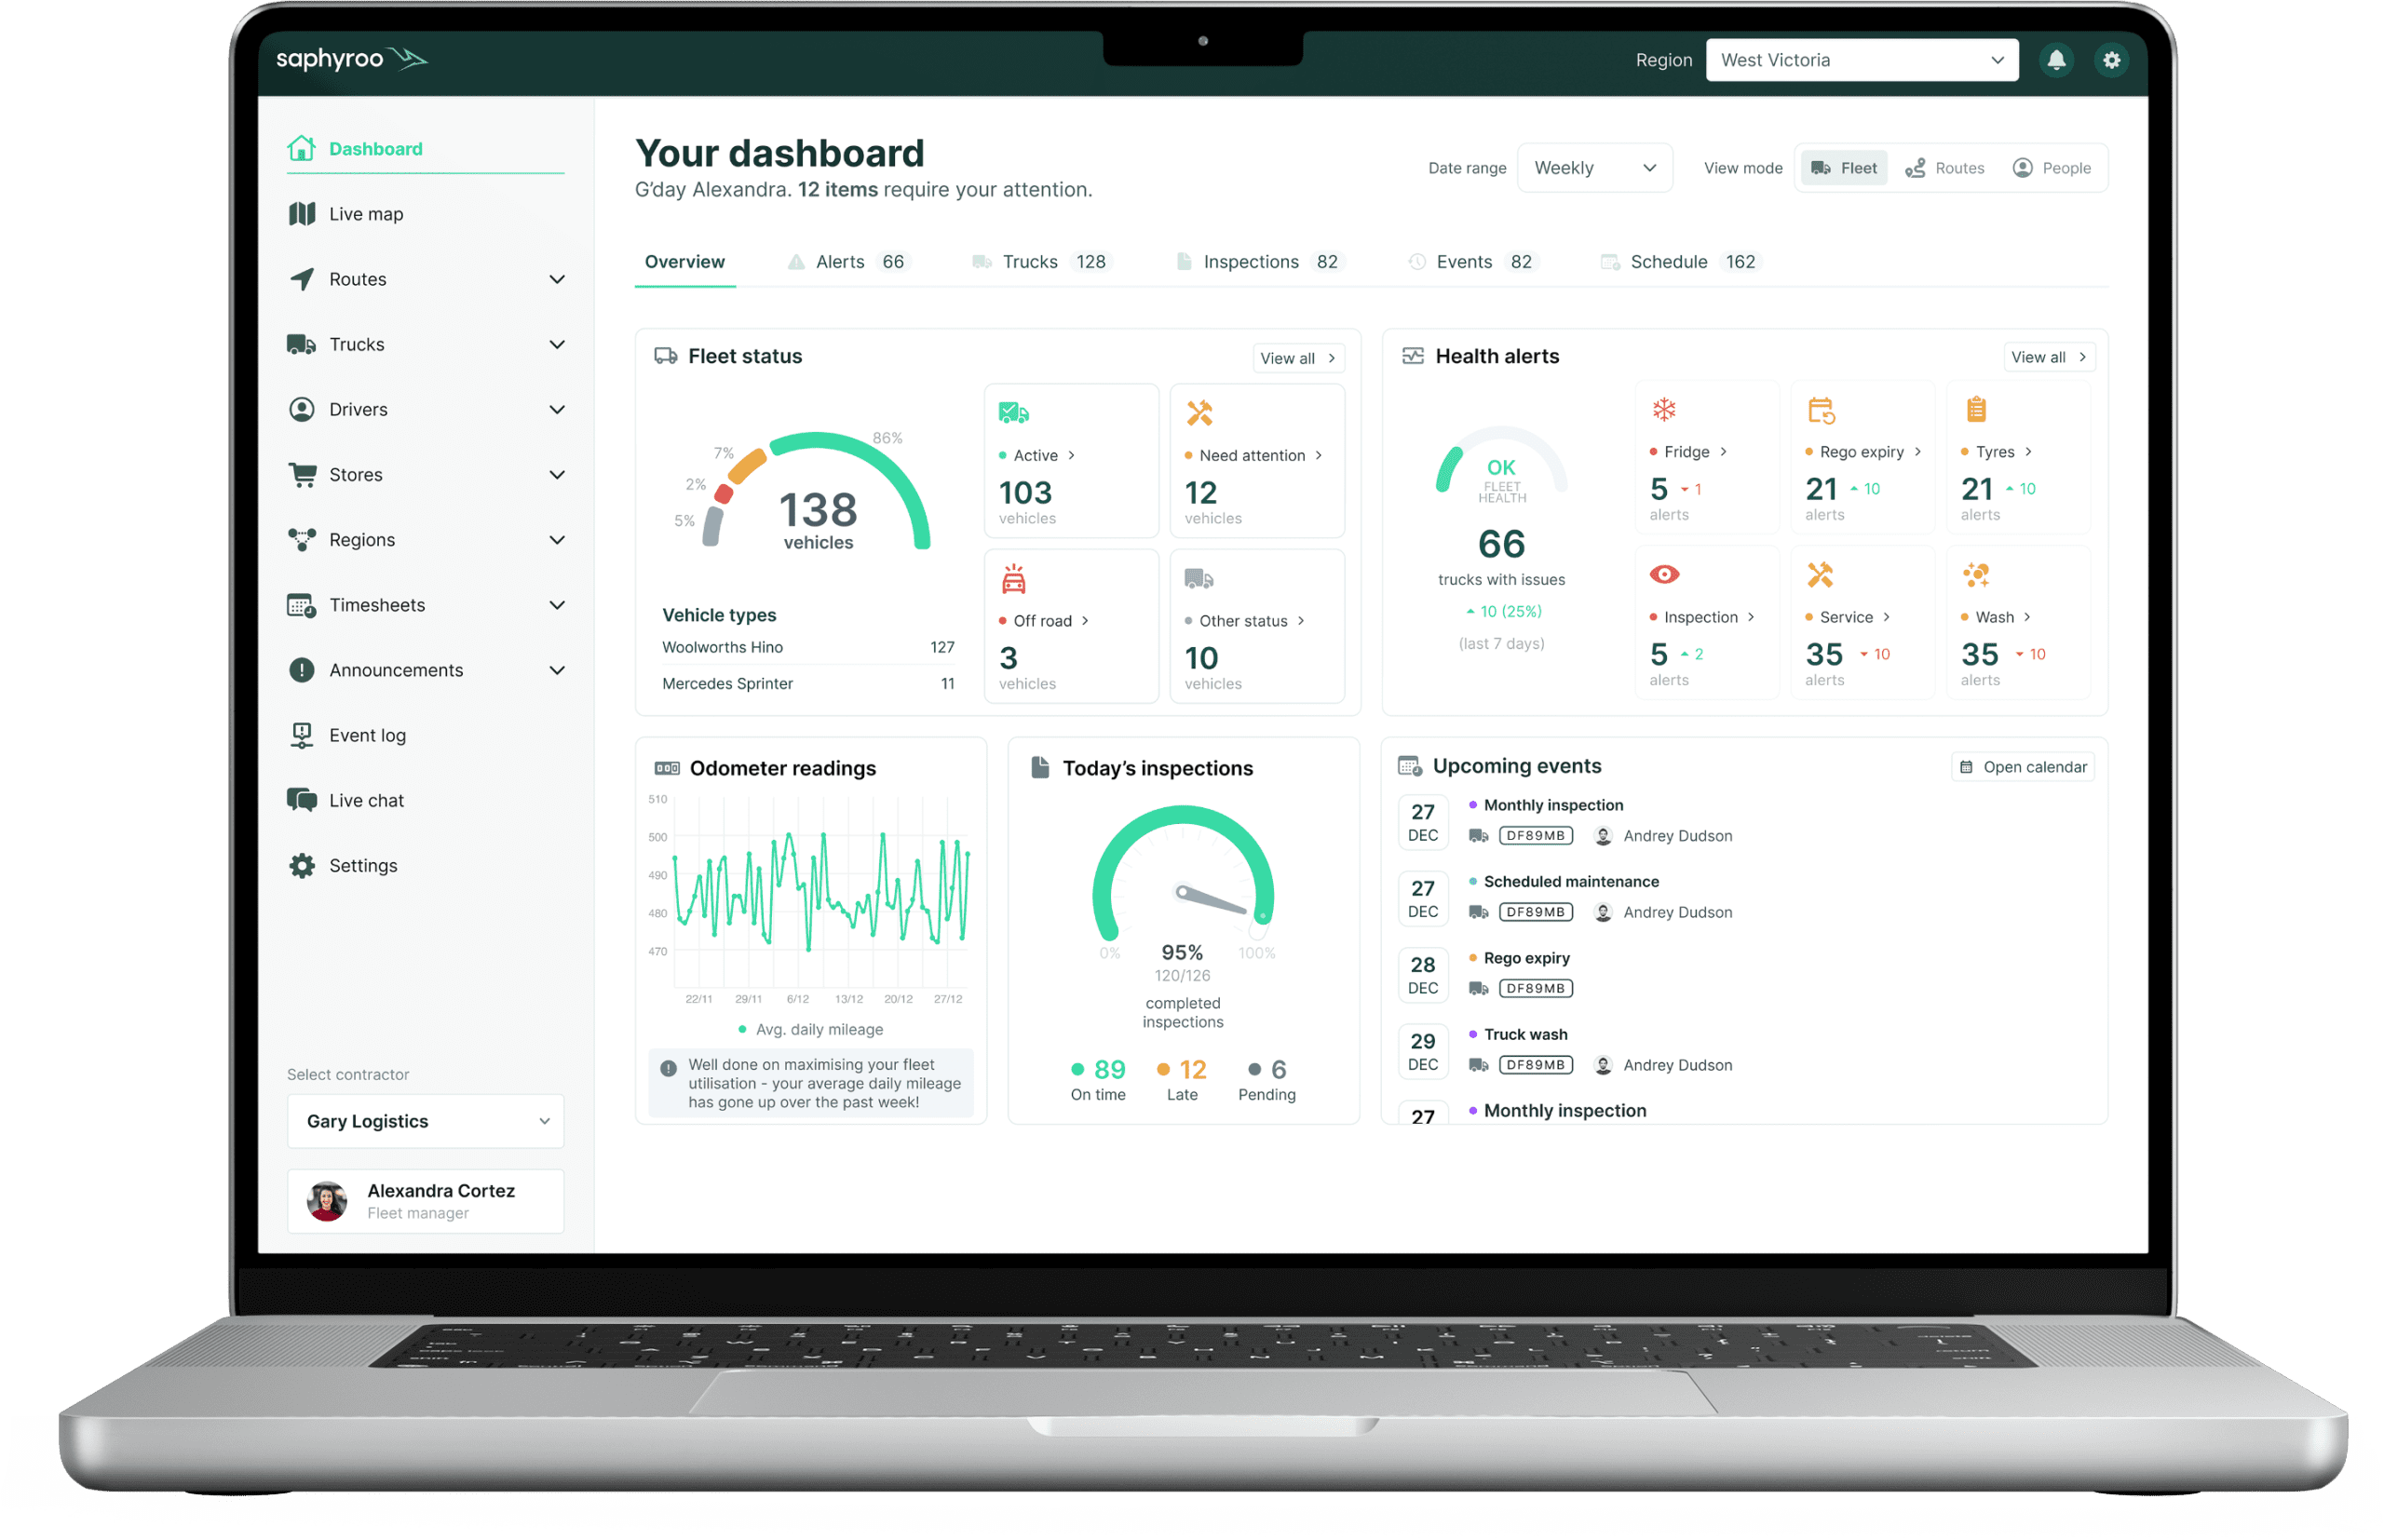Screen dimensions: 2384x1540
Task: Click the Inspection eye alert icon
Action: click(x=1663, y=574)
